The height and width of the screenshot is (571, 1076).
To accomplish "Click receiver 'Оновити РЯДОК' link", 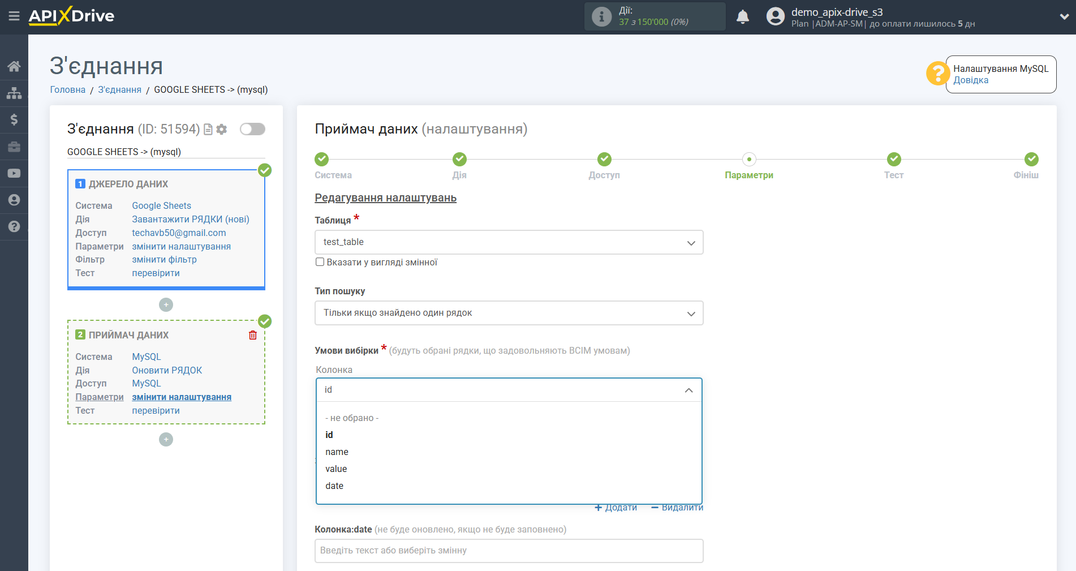I will click(167, 371).
